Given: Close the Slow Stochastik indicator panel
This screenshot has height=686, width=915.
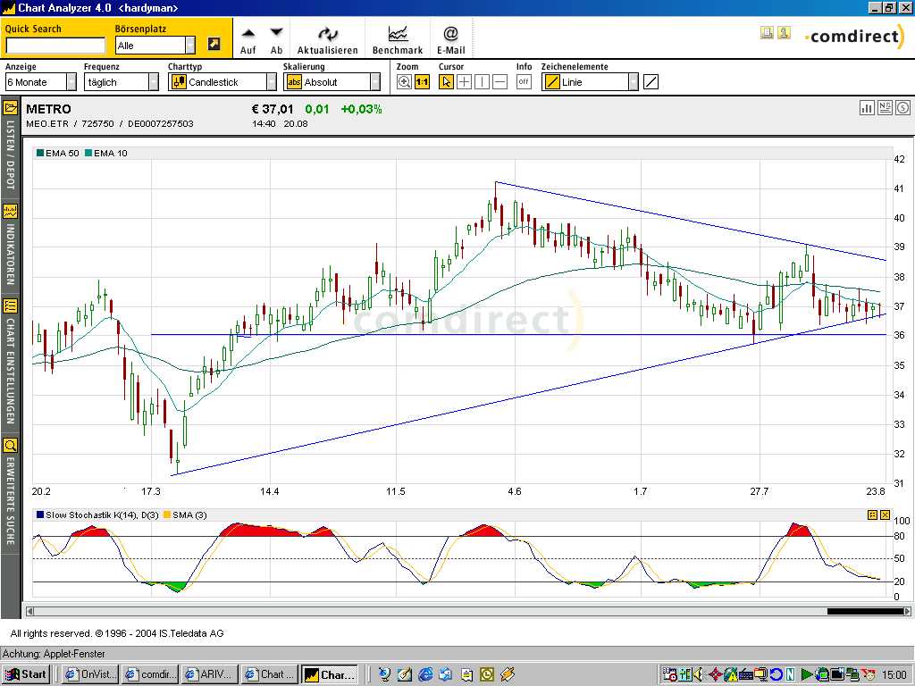Looking at the screenshot, I should [886, 515].
